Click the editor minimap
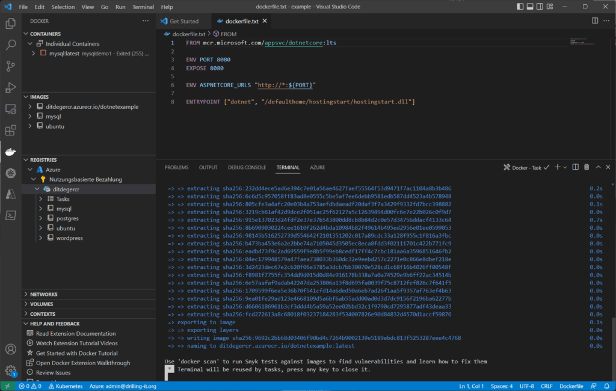Image resolution: width=616 pixels, height=391 pixels. (x=582, y=42)
